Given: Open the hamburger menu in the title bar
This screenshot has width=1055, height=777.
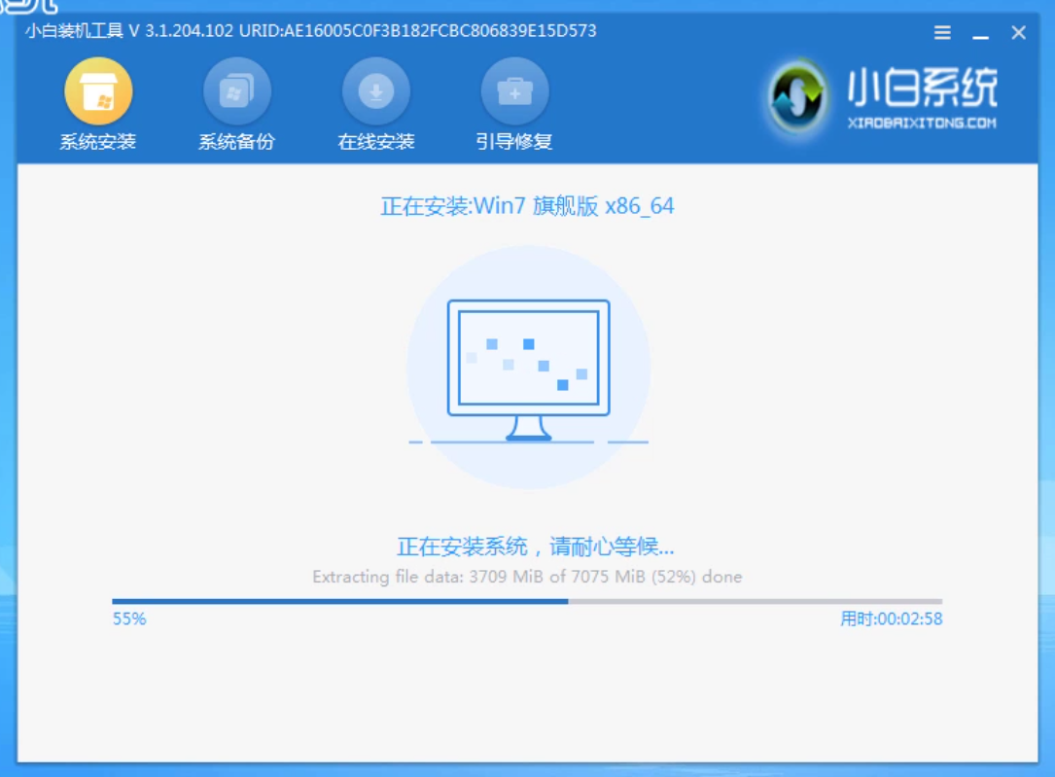Looking at the screenshot, I should tap(941, 31).
